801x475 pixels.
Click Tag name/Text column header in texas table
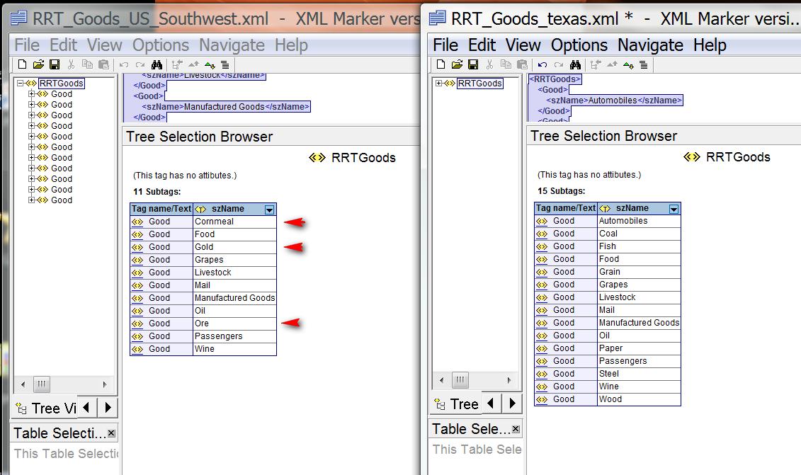(565, 208)
